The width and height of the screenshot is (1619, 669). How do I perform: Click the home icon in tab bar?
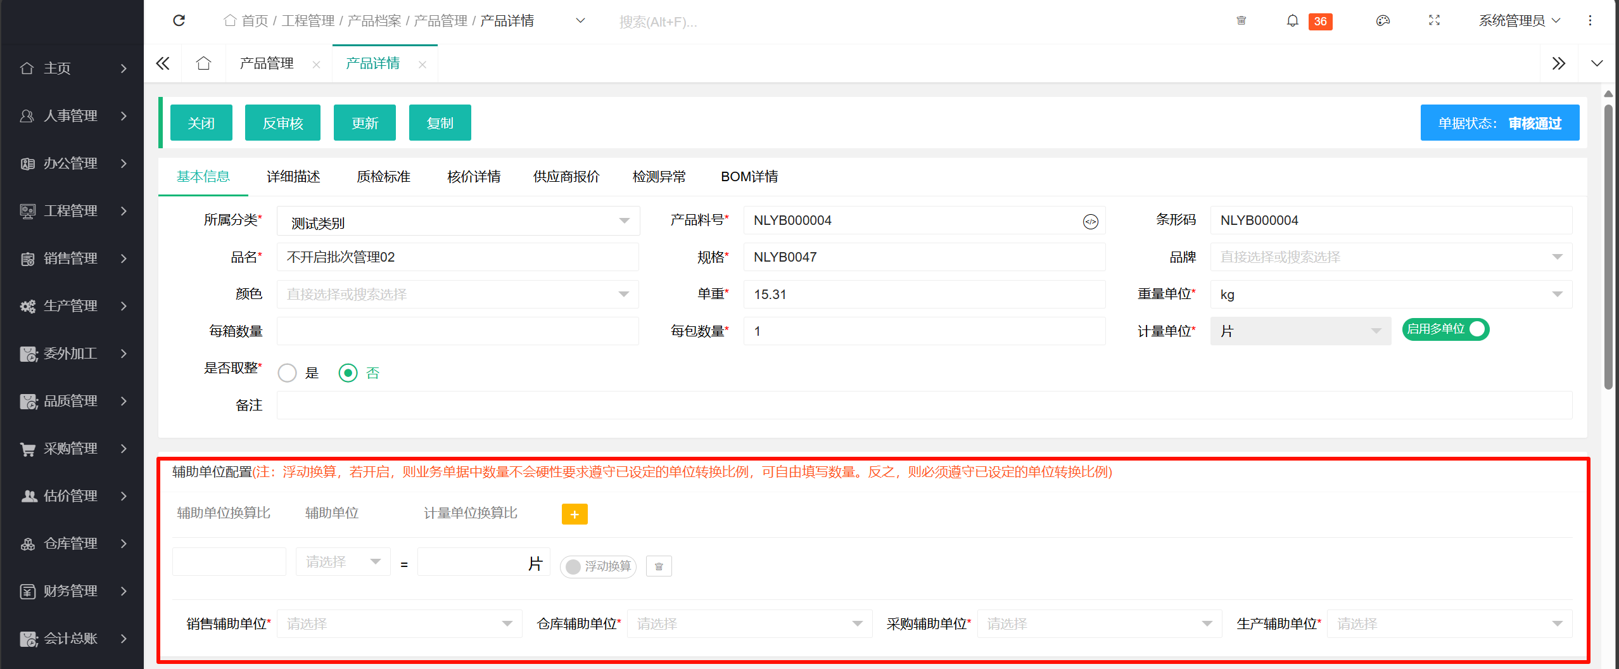click(203, 63)
